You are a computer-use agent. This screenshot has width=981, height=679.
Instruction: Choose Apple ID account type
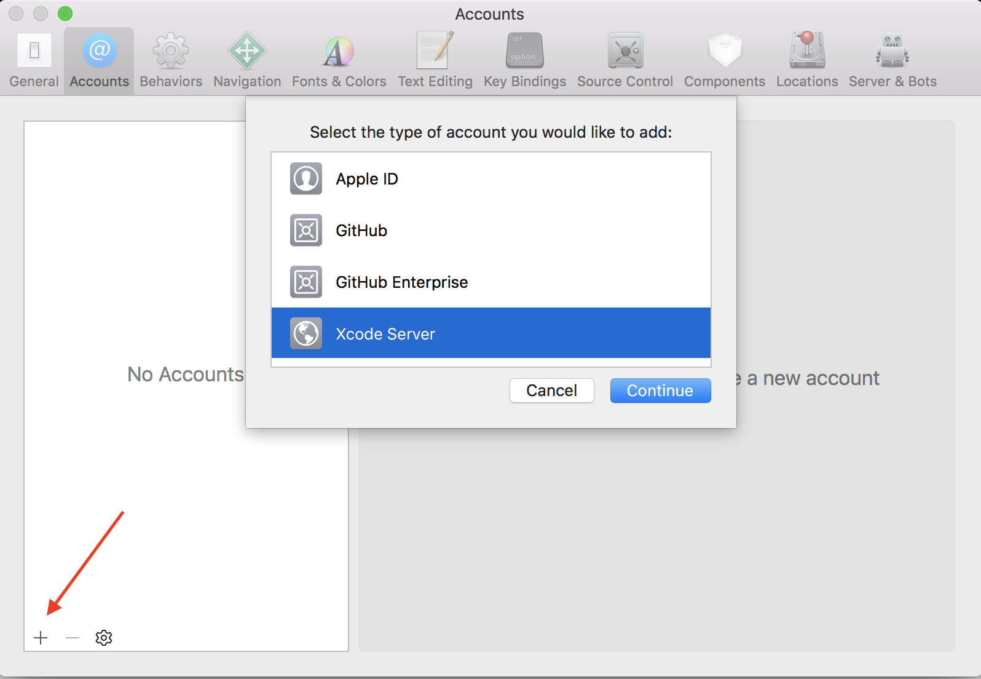491,179
